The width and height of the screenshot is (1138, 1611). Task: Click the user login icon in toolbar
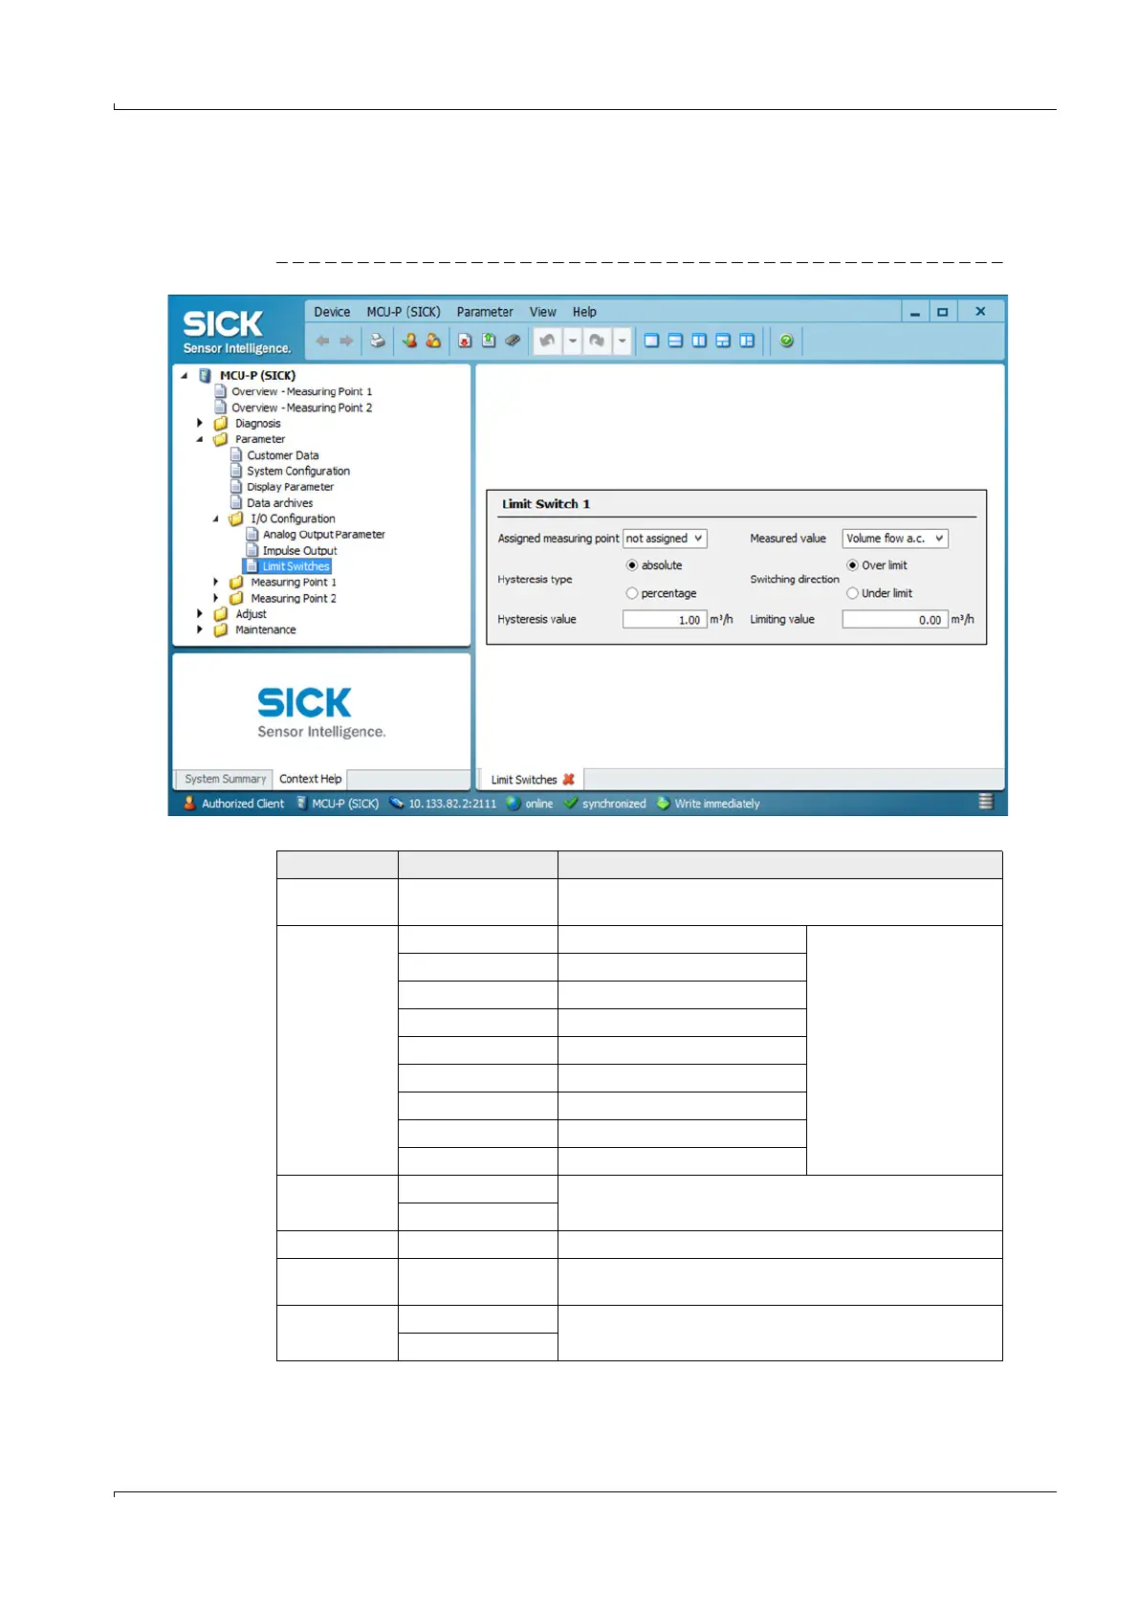tap(409, 341)
